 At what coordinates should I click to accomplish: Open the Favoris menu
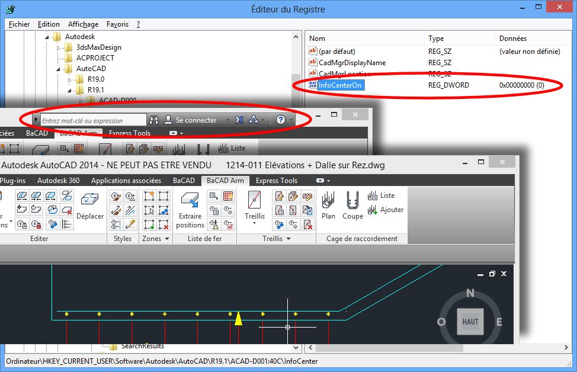[117, 24]
